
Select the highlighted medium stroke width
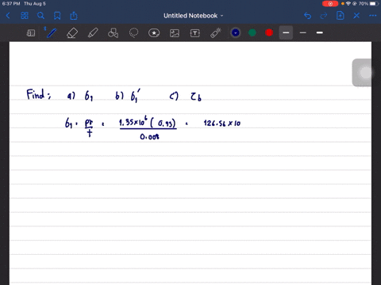(286, 32)
